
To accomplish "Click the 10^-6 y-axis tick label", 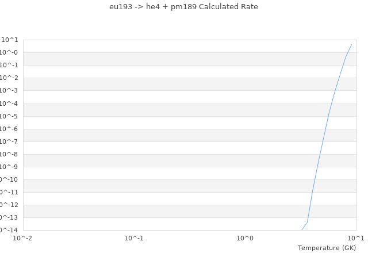I will [9, 129].
